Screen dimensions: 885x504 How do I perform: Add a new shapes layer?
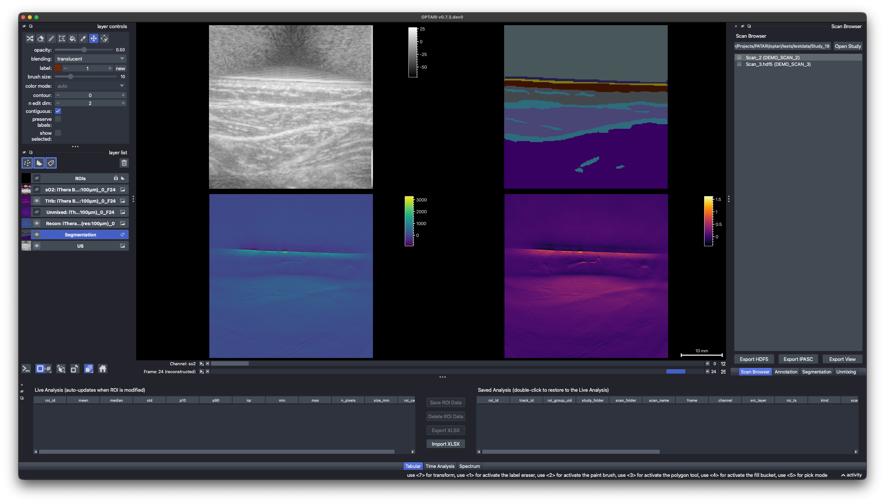[39, 163]
